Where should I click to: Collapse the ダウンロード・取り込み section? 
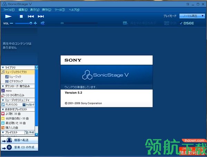(3, 86)
